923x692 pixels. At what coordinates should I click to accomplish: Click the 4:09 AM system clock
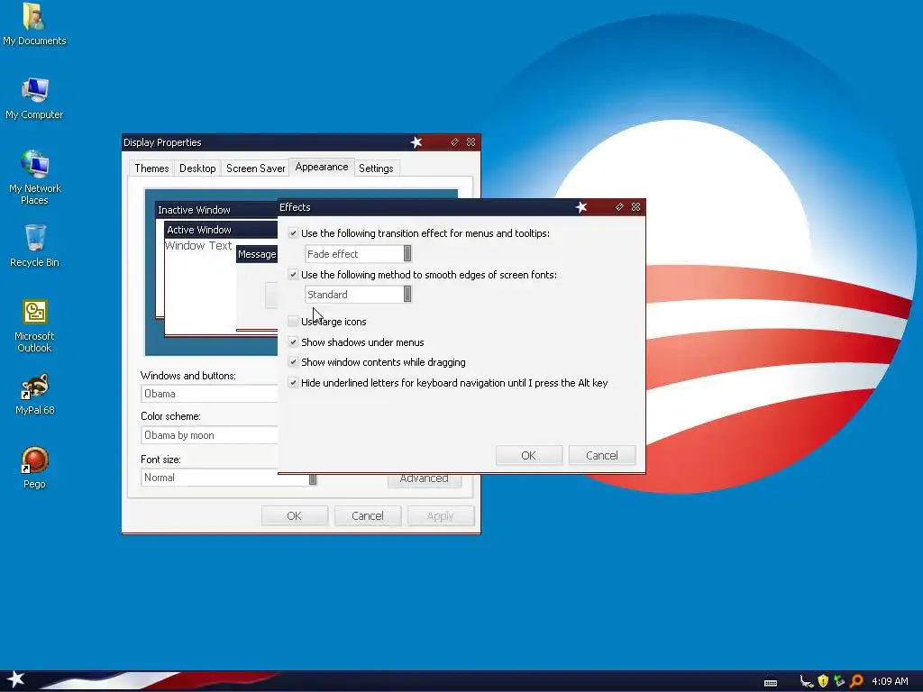pyautogui.click(x=890, y=681)
